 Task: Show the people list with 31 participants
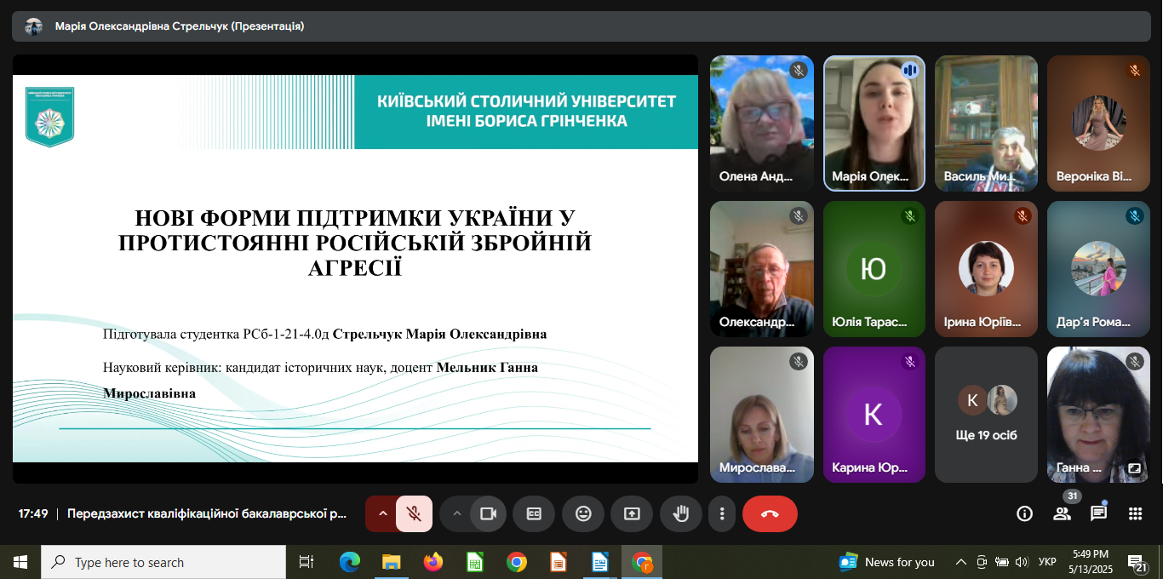pos(1062,513)
